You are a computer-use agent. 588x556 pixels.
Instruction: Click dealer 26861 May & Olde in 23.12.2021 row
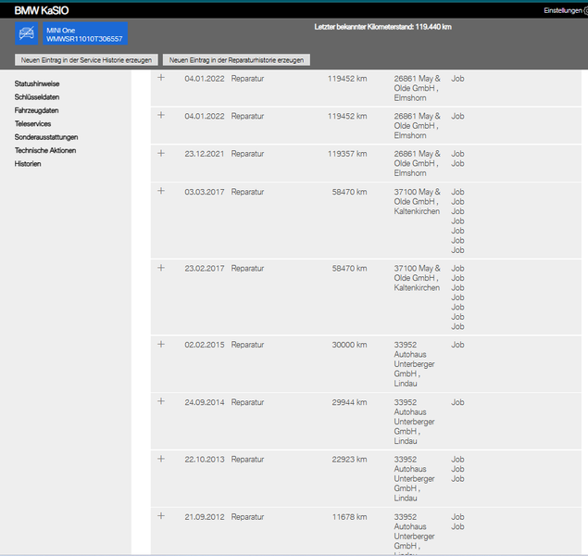click(x=417, y=163)
